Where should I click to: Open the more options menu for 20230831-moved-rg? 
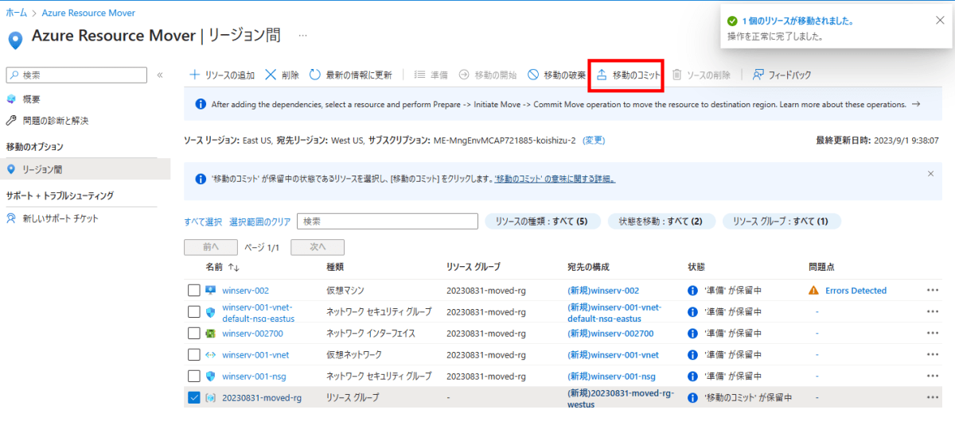click(x=933, y=397)
